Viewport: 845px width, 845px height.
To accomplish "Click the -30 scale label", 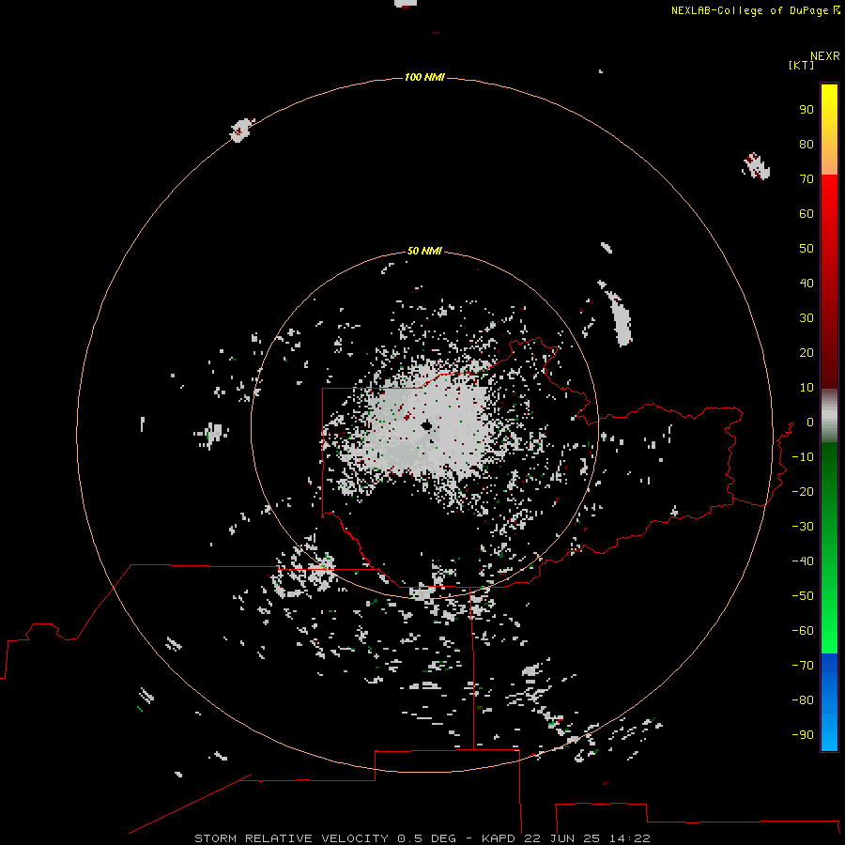I will (x=803, y=527).
